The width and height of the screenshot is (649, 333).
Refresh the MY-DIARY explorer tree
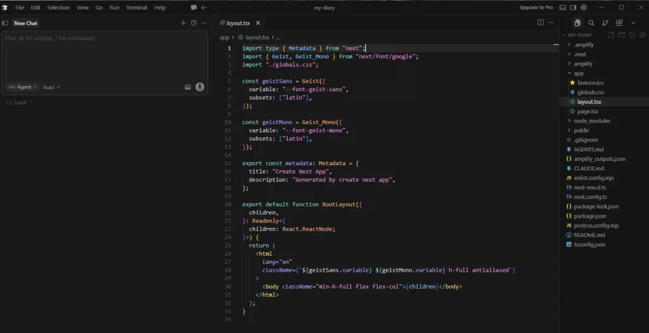pos(631,35)
